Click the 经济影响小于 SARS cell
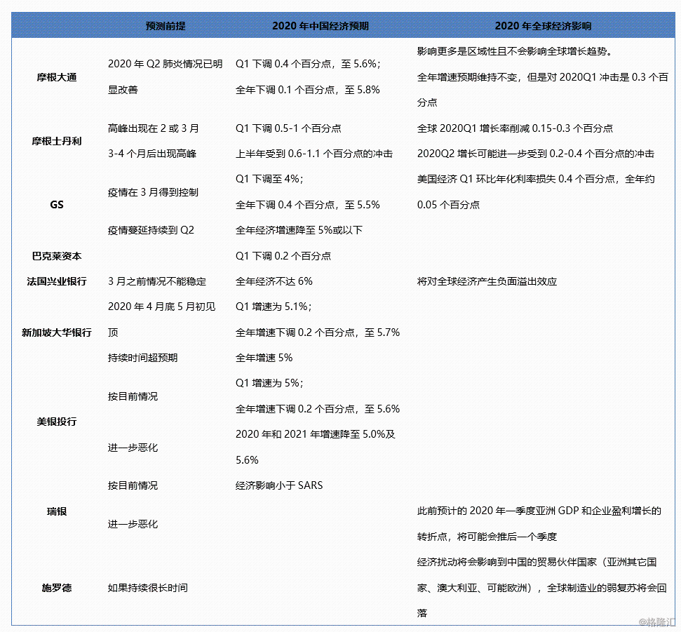681x632 pixels. pyautogui.click(x=279, y=485)
